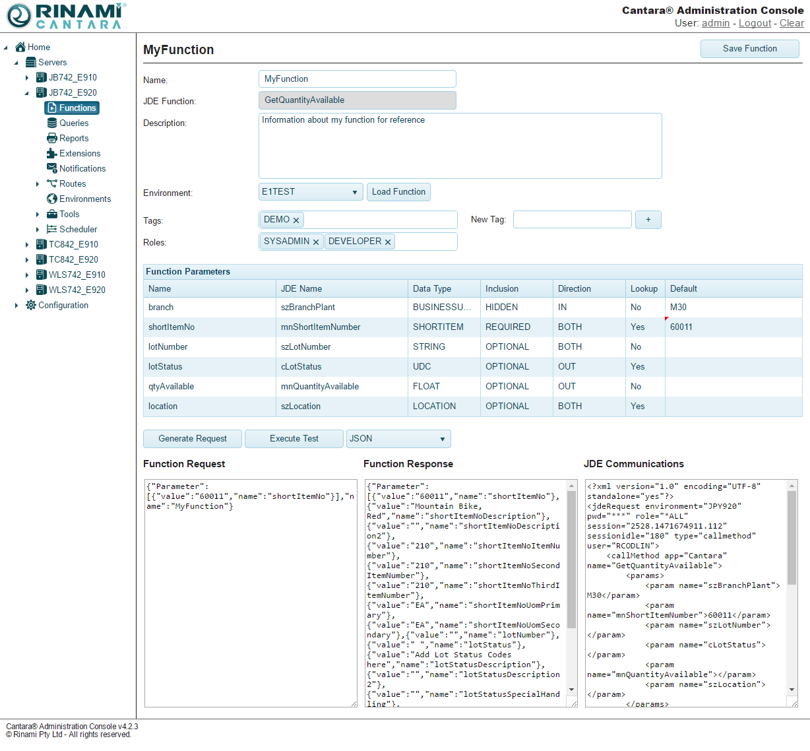Click the Logout link
810x751 pixels.
coord(755,23)
